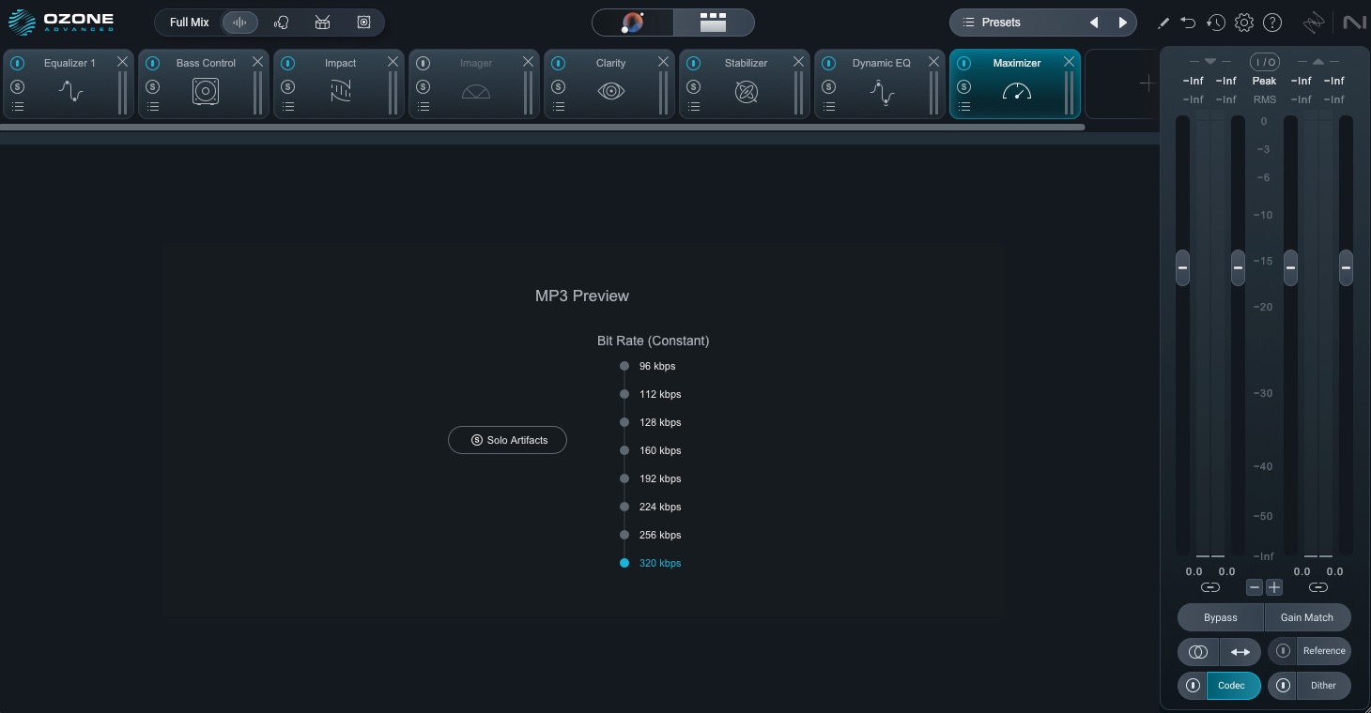Image resolution: width=1371 pixels, height=713 pixels.
Task: Add a new module with plus icon
Action: pyautogui.click(x=1147, y=83)
